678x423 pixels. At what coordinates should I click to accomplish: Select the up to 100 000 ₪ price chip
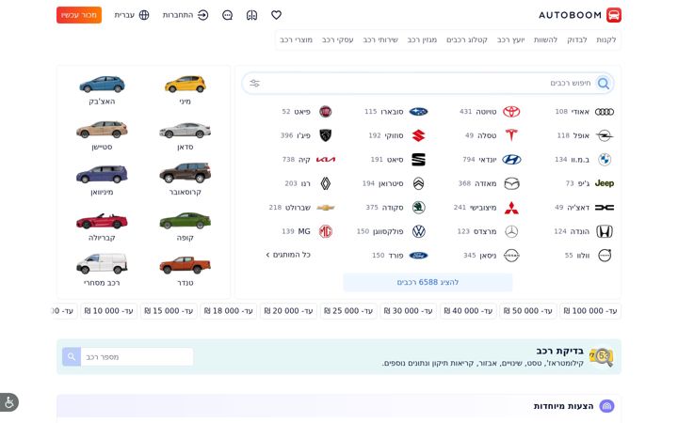click(590, 311)
